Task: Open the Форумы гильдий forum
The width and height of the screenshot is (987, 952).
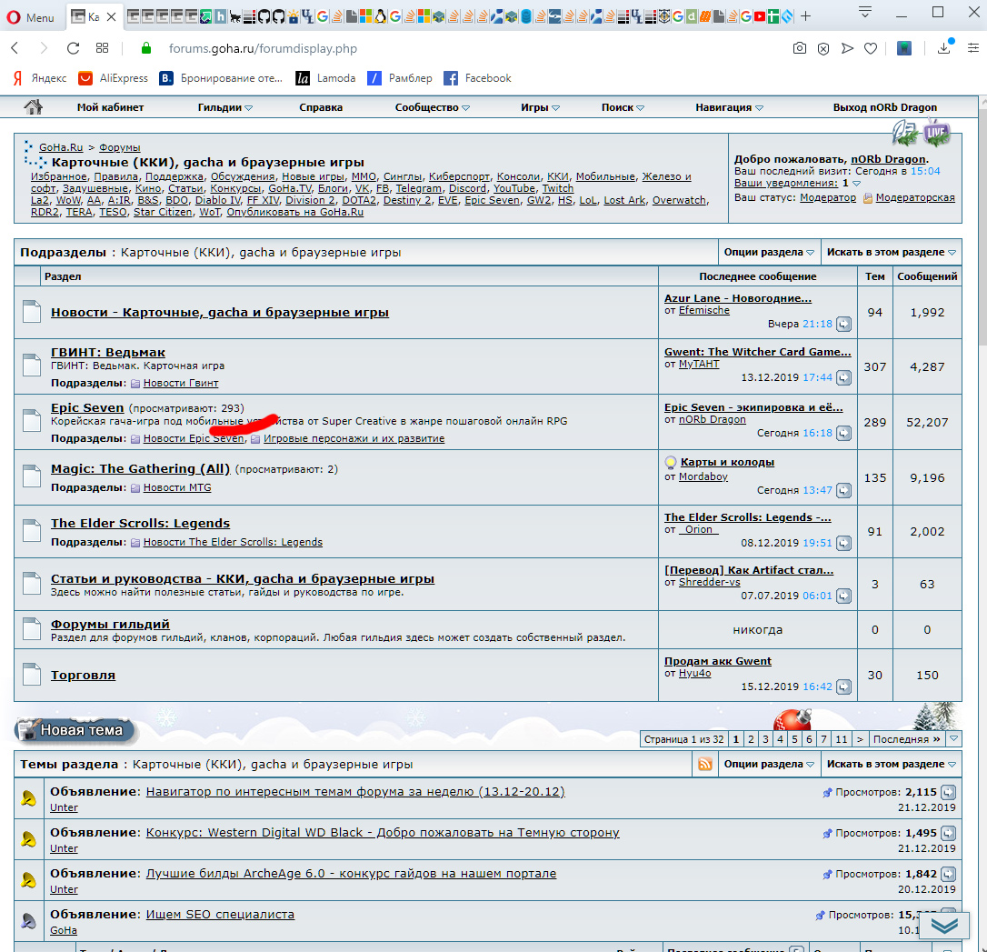Action: pyautogui.click(x=110, y=624)
